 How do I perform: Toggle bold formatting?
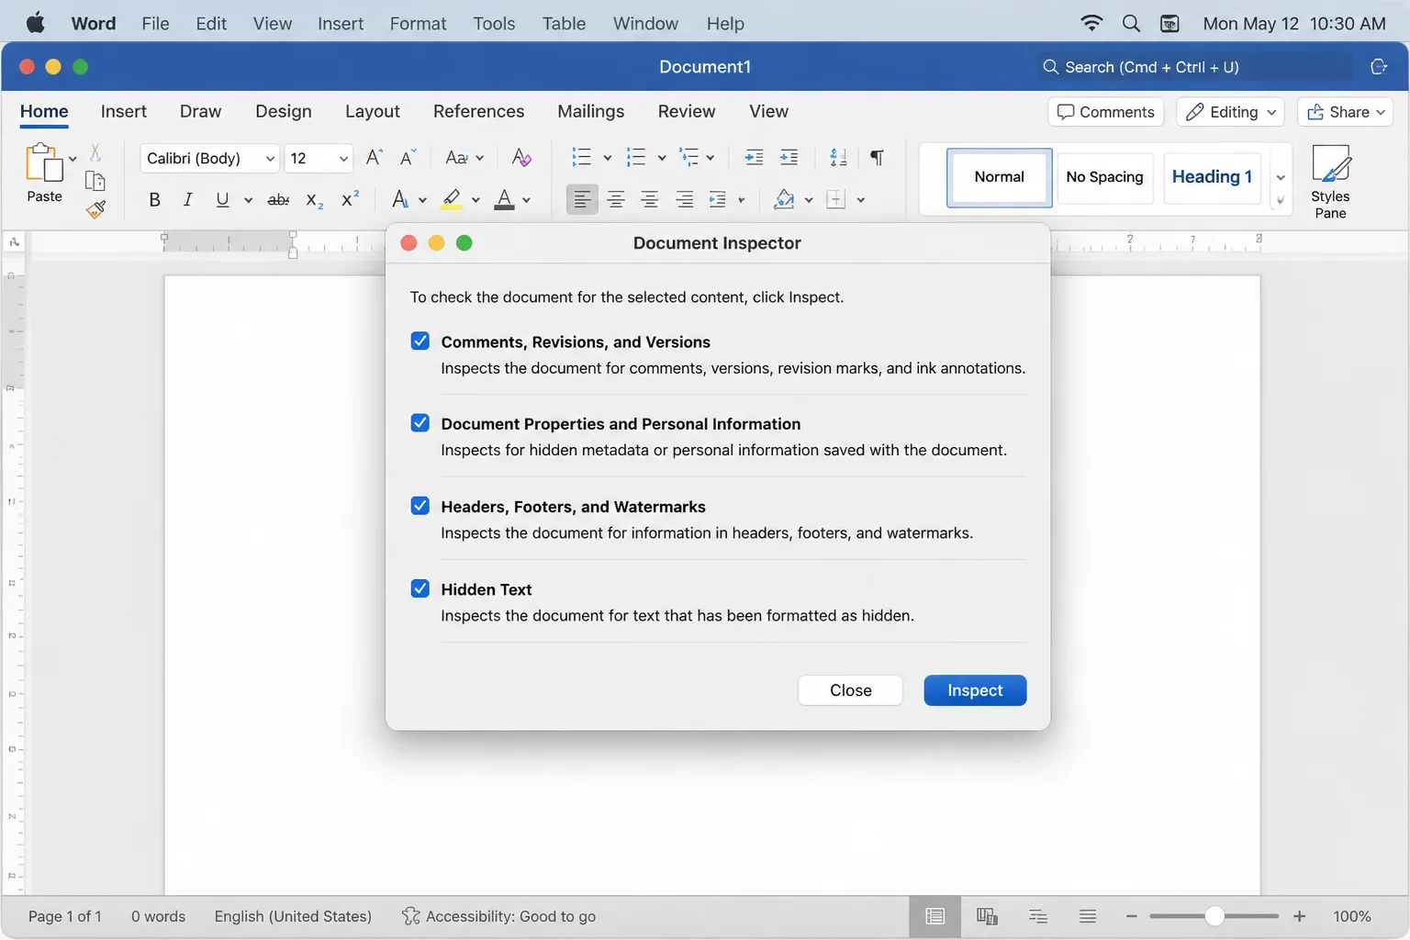(154, 199)
